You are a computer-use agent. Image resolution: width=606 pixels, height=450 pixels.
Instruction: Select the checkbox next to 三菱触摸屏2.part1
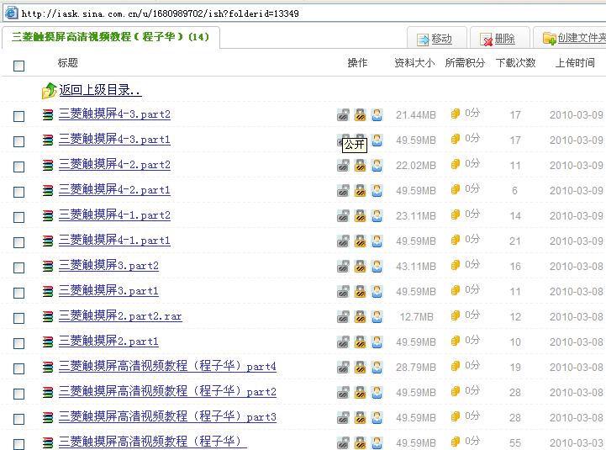pyautogui.click(x=18, y=343)
